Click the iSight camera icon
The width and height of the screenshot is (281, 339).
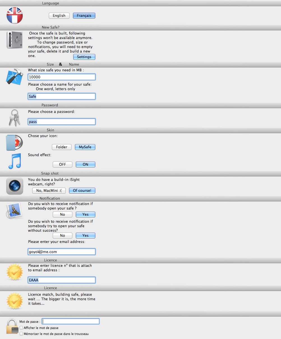pyautogui.click(x=15, y=186)
